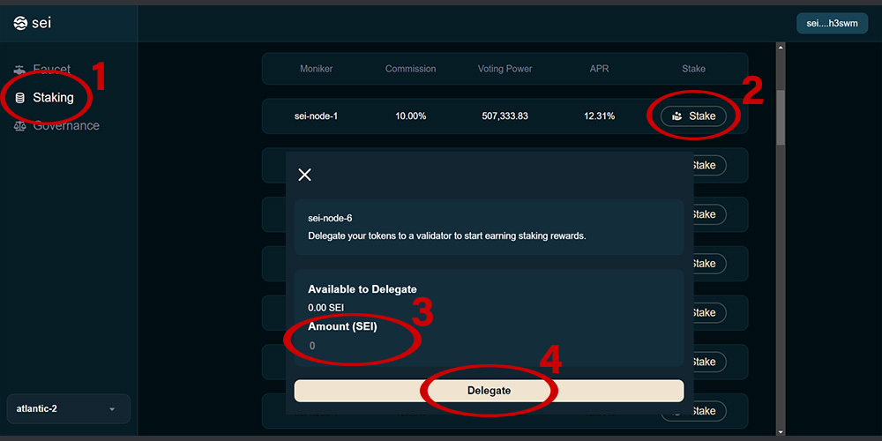Click the Voting Power column header
The height and width of the screenshot is (441, 882).
point(505,69)
